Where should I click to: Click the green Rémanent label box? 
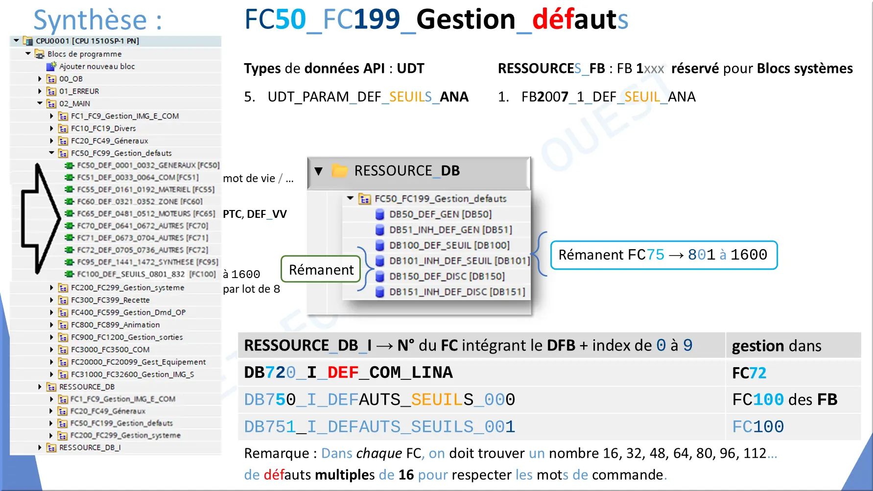[x=321, y=270]
